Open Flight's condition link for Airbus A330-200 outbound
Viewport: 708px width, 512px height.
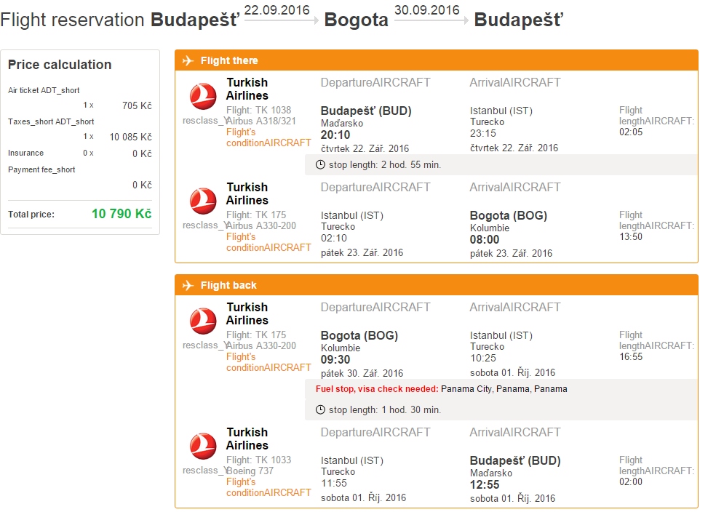[269, 242]
